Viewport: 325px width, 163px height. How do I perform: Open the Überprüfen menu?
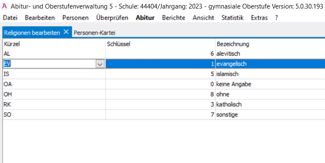(x=112, y=18)
